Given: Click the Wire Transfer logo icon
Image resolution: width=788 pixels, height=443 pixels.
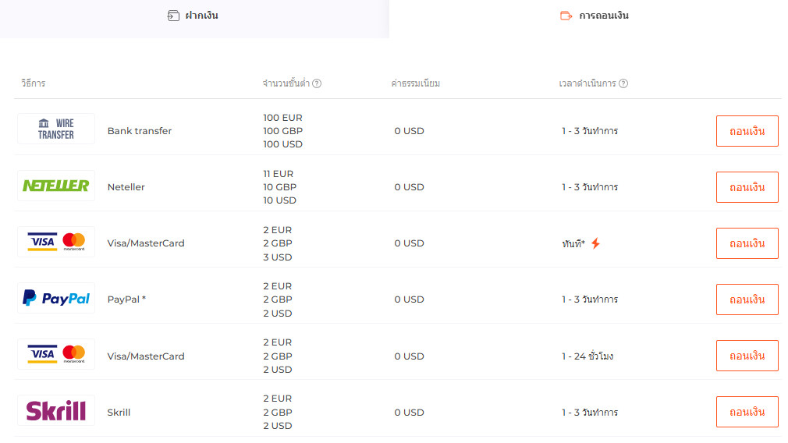Looking at the screenshot, I should pos(56,129).
